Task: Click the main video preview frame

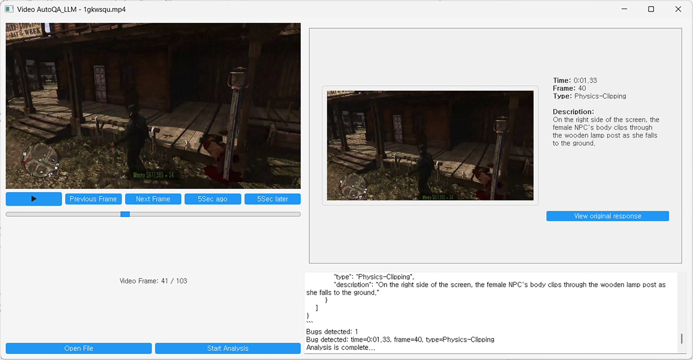Action: point(153,106)
